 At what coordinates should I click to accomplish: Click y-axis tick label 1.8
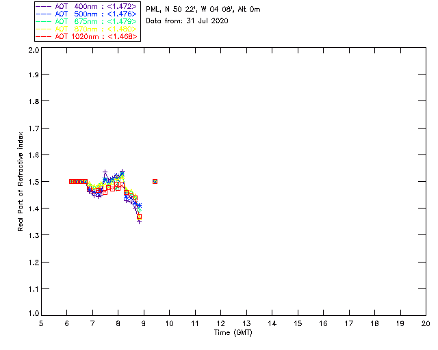(34, 101)
